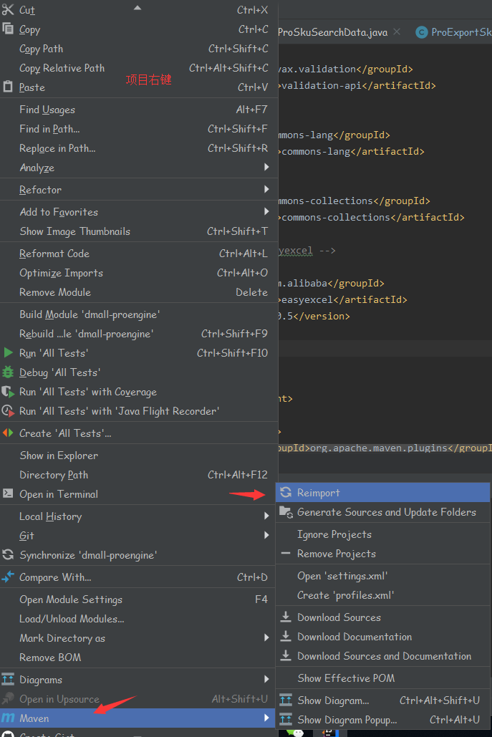
Task: Click the Debug 'All Tests' bug icon
Action: (x=8, y=372)
